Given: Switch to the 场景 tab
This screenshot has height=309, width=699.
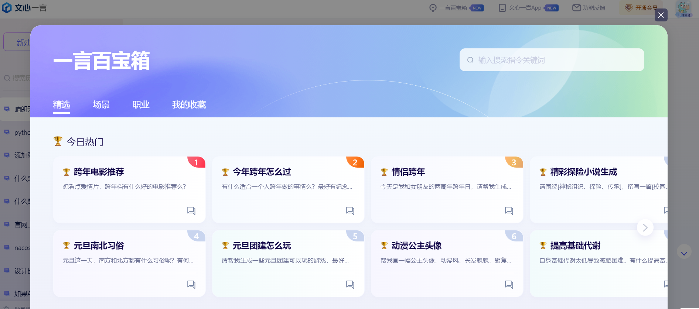Looking at the screenshot, I should (101, 105).
